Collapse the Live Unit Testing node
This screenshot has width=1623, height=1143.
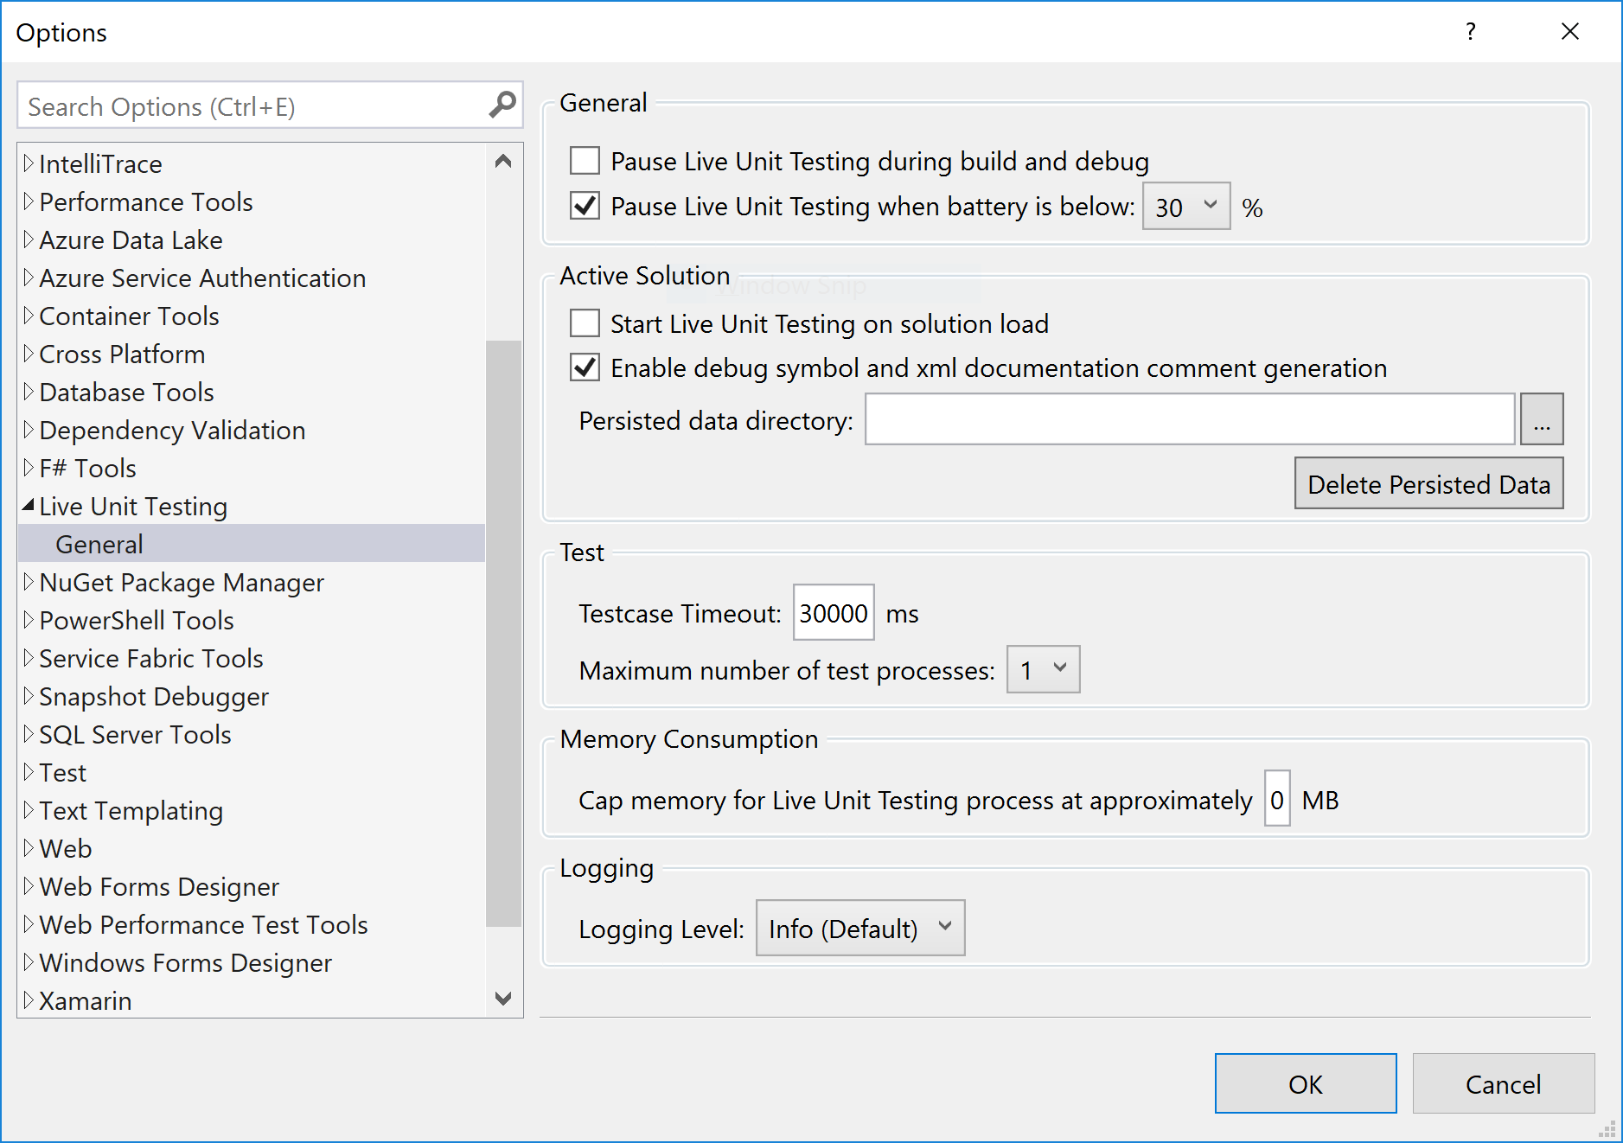pos(29,505)
